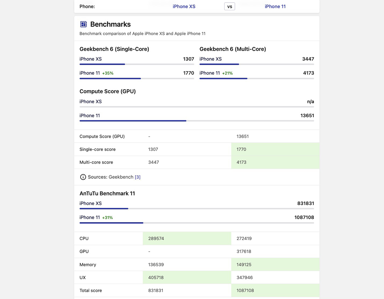Click the green +31% AnTuTu label
This screenshot has height=299, width=384.
coord(108,218)
